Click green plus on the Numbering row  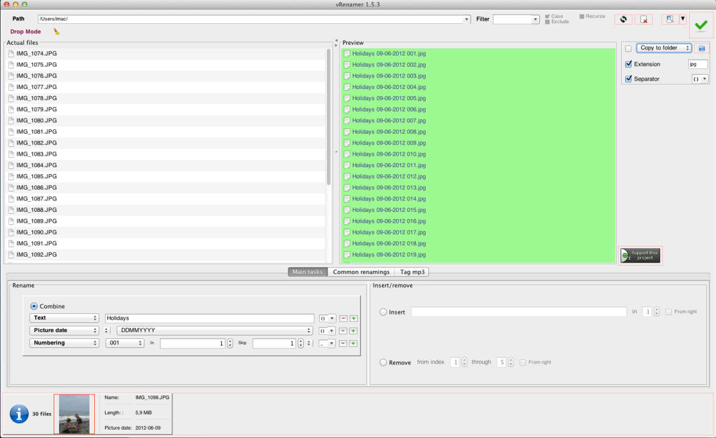[353, 343]
